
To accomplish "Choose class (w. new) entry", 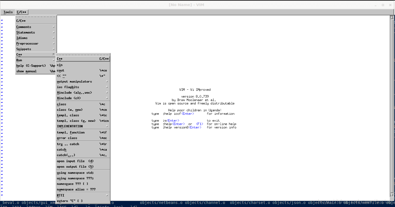I will click(83, 110).
